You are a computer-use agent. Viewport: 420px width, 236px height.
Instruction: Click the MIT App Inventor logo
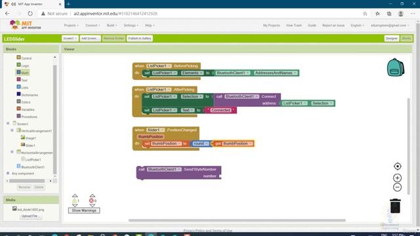coord(25,25)
